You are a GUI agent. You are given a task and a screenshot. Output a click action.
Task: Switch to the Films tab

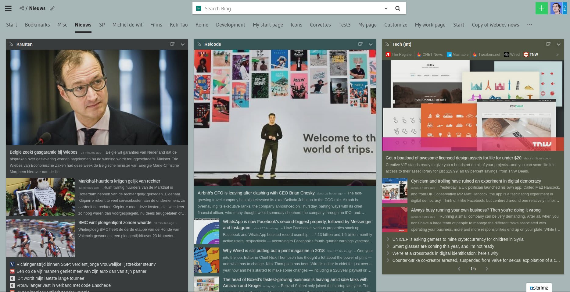156,25
